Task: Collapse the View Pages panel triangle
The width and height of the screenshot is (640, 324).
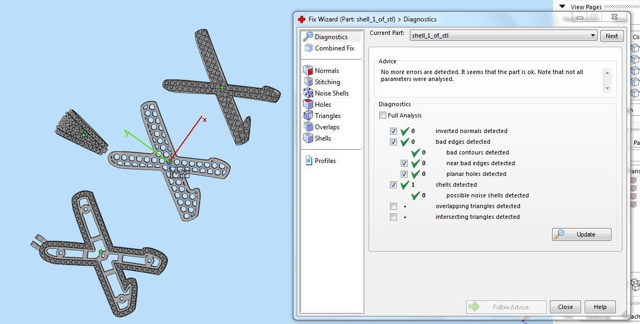Action: (562, 6)
